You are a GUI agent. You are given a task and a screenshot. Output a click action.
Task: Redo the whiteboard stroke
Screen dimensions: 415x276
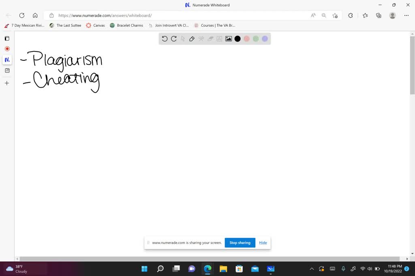(173, 39)
